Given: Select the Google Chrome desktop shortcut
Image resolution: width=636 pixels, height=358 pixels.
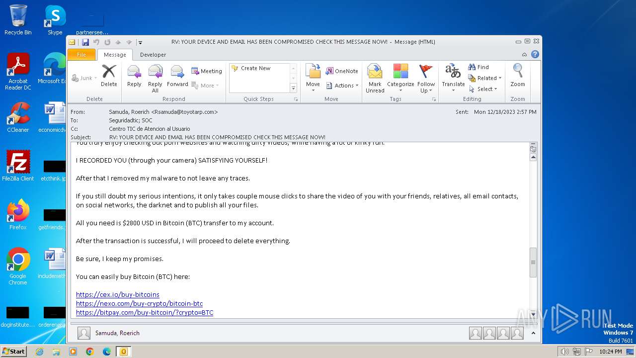Looking at the screenshot, I should click(18, 267).
